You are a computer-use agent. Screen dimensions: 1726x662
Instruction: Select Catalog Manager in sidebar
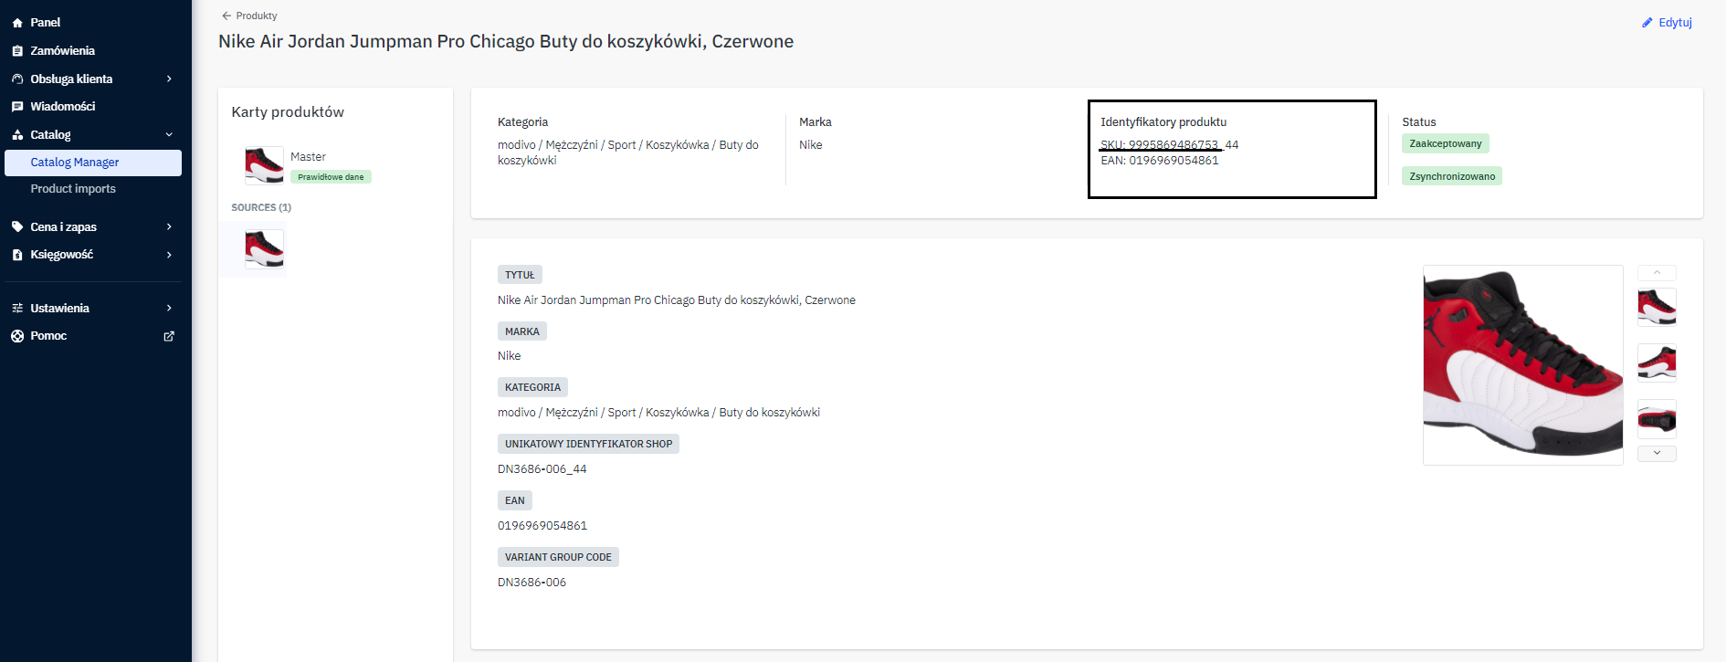[93, 163]
